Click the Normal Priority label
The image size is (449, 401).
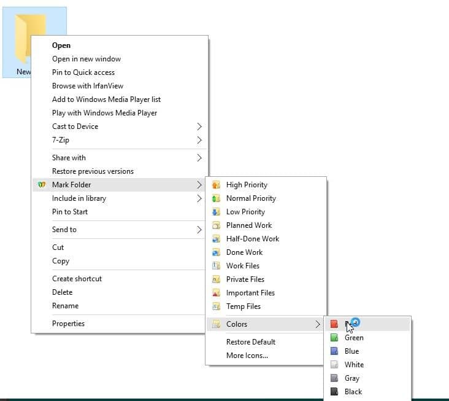pyautogui.click(x=251, y=198)
